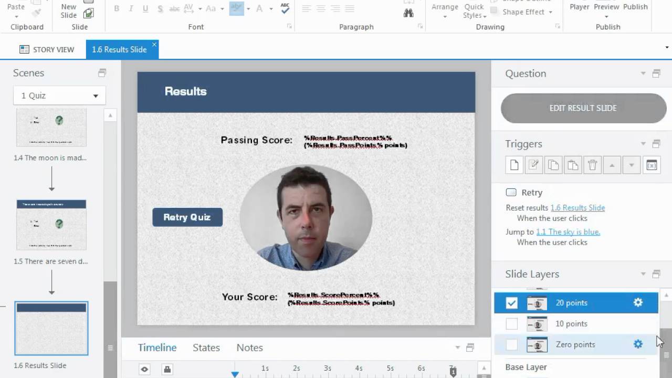Open the 1.6 Results Slide trigger link

coord(577,208)
